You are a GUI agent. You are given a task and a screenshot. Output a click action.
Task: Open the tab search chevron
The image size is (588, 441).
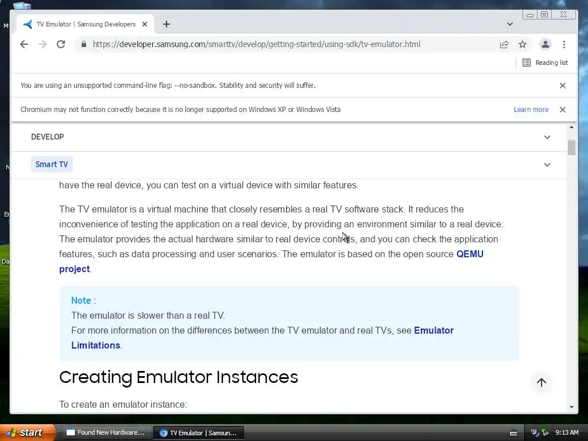pyautogui.click(x=510, y=24)
